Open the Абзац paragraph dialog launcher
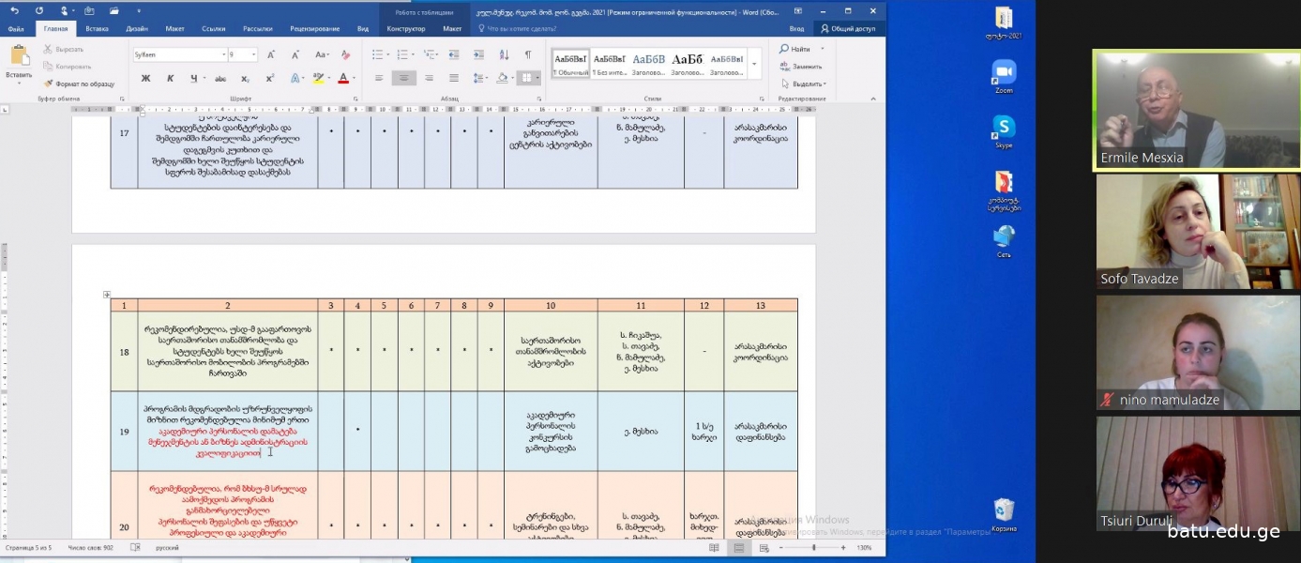The width and height of the screenshot is (1301, 563). [x=541, y=99]
